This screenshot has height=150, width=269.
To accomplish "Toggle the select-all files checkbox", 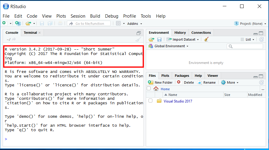I will point(149,88).
